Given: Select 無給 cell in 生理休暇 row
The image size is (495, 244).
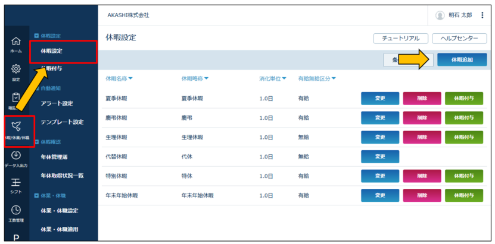Looking at the screenshot, I should pos(303,137).
